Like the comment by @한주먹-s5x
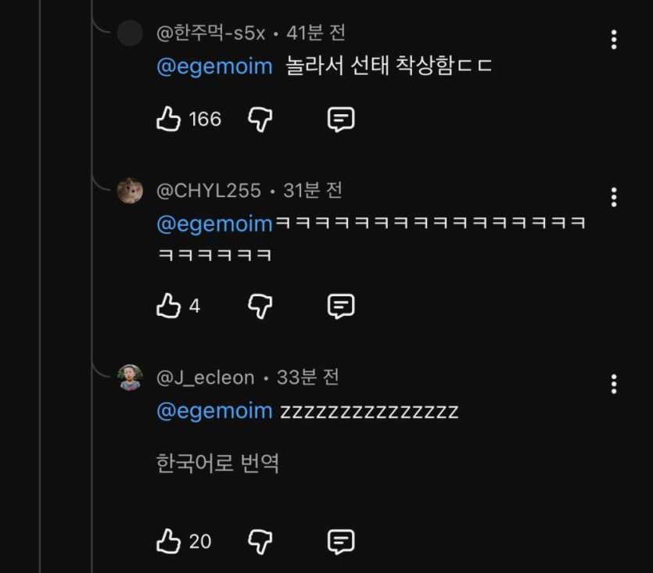The height and width of the screenshot is (573, 653). 169,119
